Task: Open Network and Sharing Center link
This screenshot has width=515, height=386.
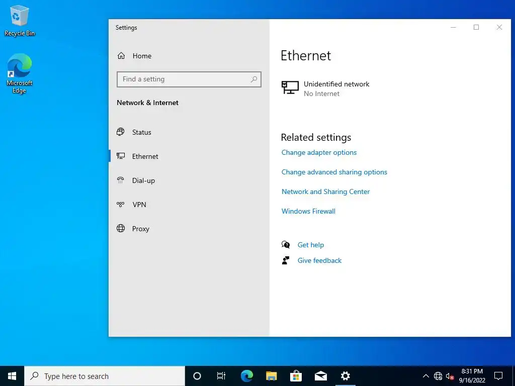Action: tap(325, 191)
